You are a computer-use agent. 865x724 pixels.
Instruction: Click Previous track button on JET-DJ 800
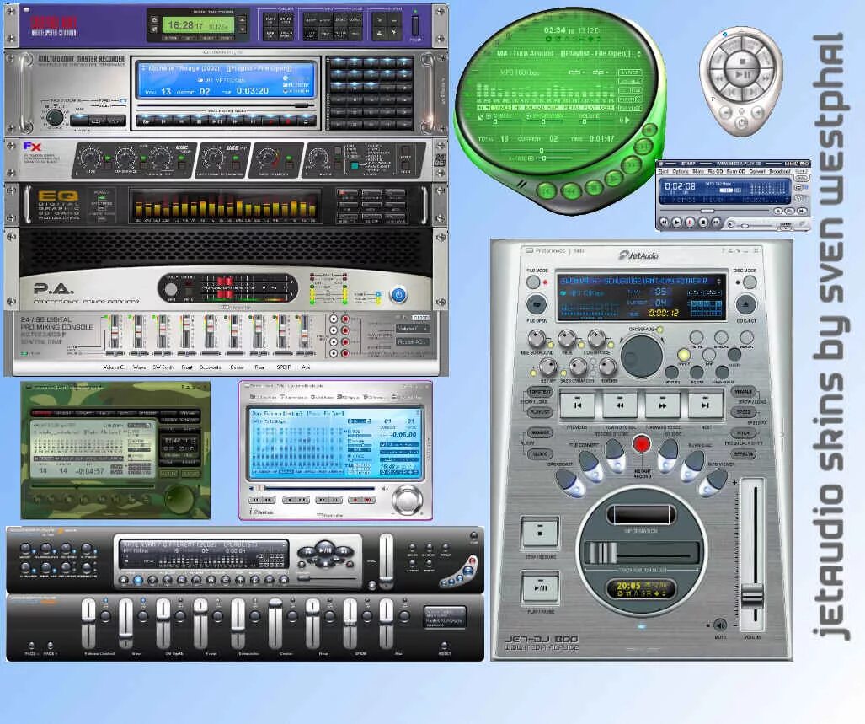tap(577, 405)
